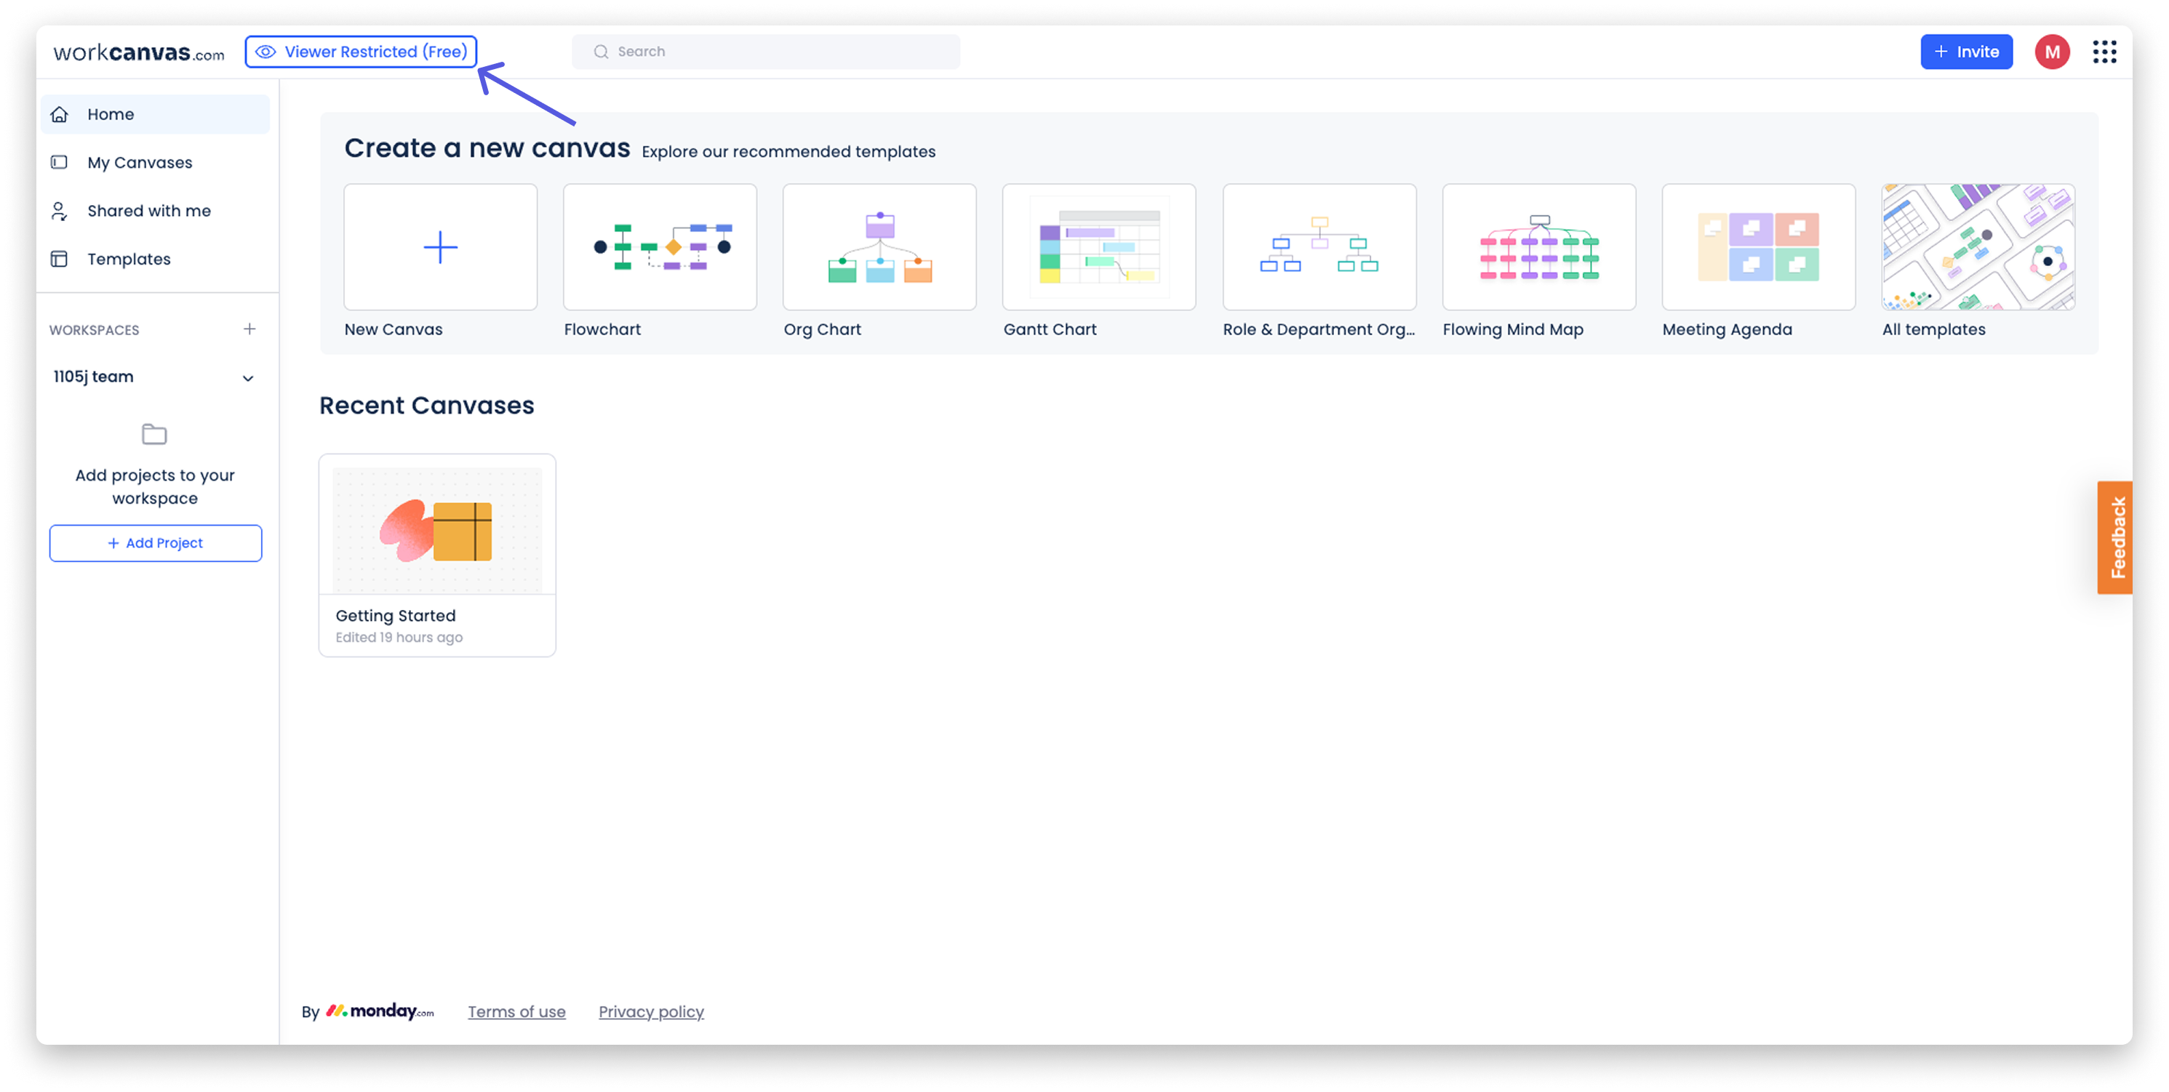Open the Gantt Chart template thumbnail

(x=1099, y=246)
